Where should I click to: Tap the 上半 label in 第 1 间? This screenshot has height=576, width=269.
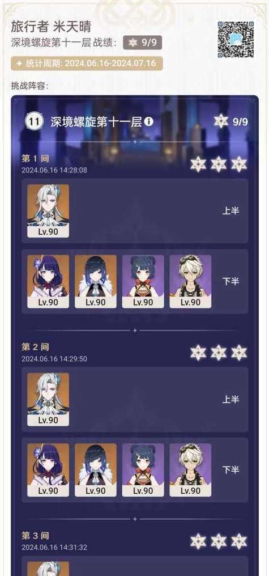[231, 211]
